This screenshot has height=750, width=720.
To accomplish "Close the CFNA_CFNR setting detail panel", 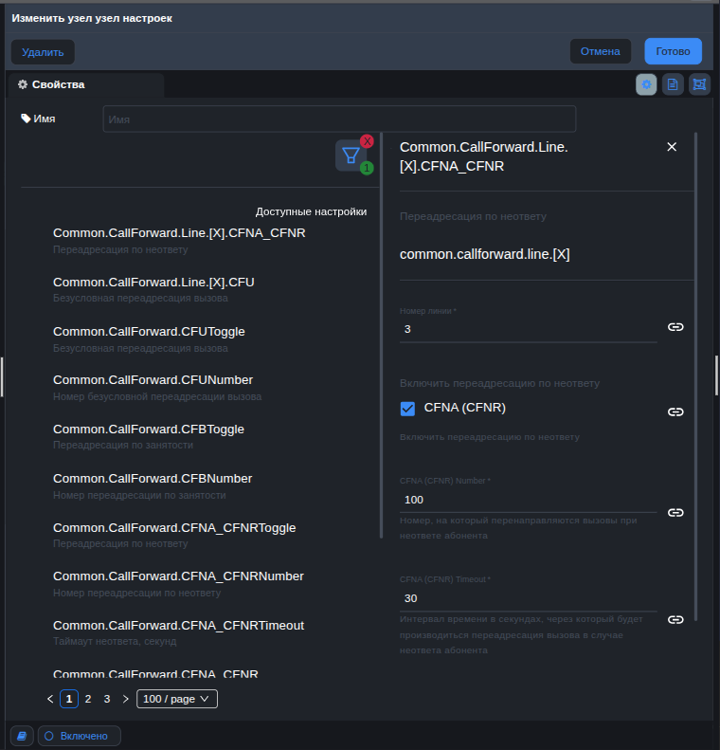I will point(672,147).
